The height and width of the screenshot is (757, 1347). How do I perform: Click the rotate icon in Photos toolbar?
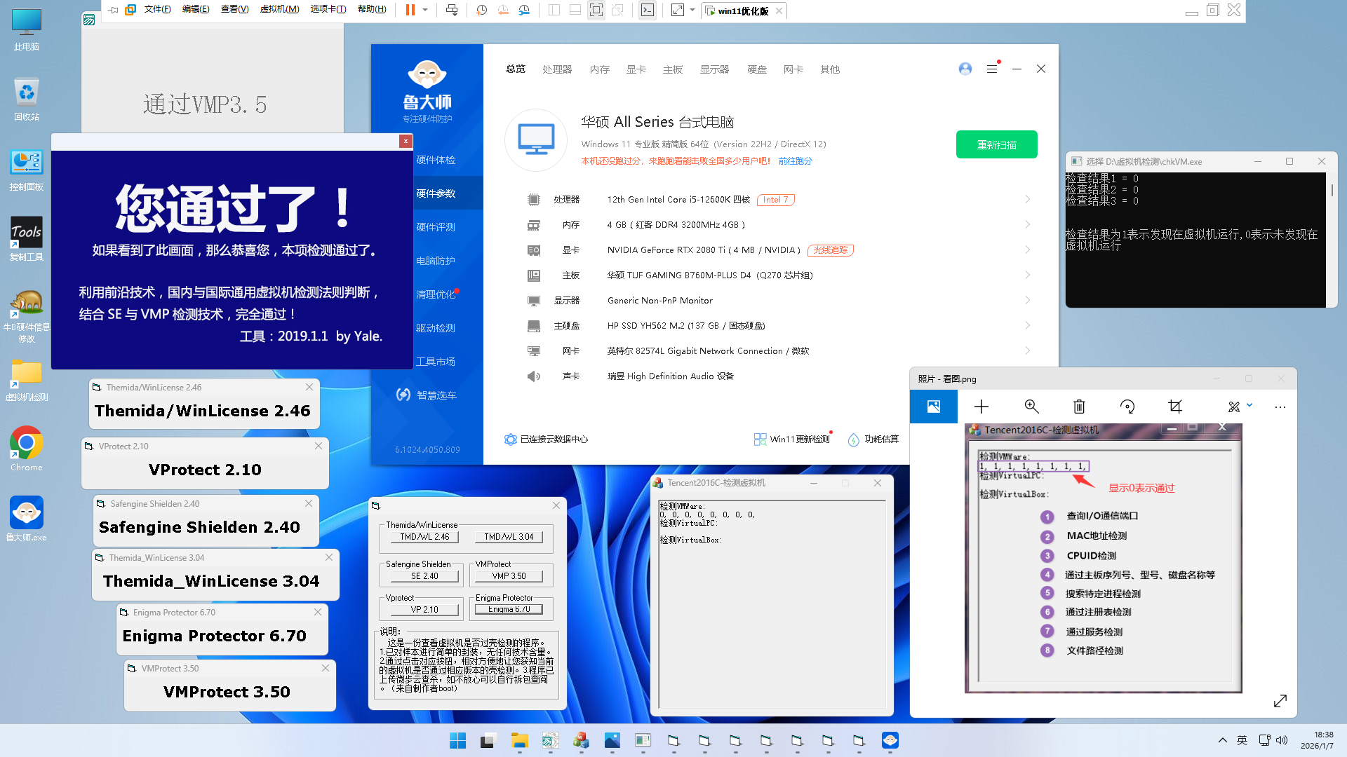coord(1127,407)
